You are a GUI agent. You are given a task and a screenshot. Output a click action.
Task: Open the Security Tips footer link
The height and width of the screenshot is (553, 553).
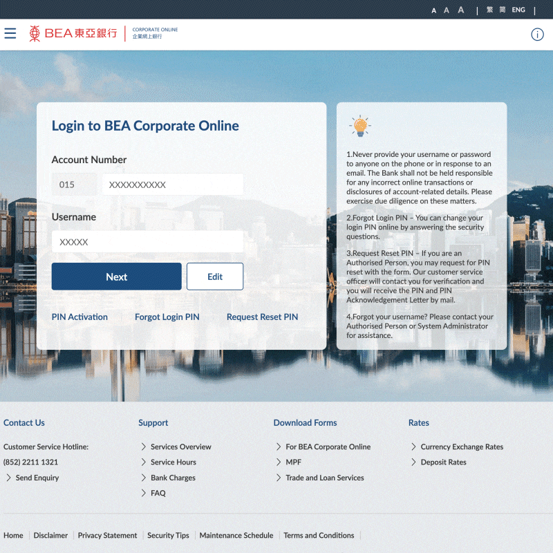168,535
